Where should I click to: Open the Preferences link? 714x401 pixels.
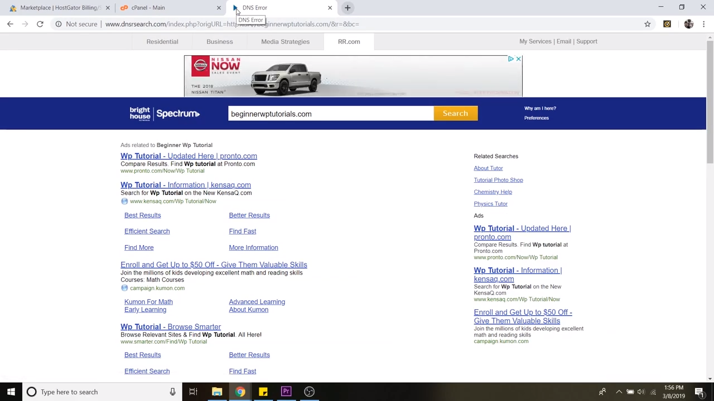pyautogui.click(x=537, y=118)
